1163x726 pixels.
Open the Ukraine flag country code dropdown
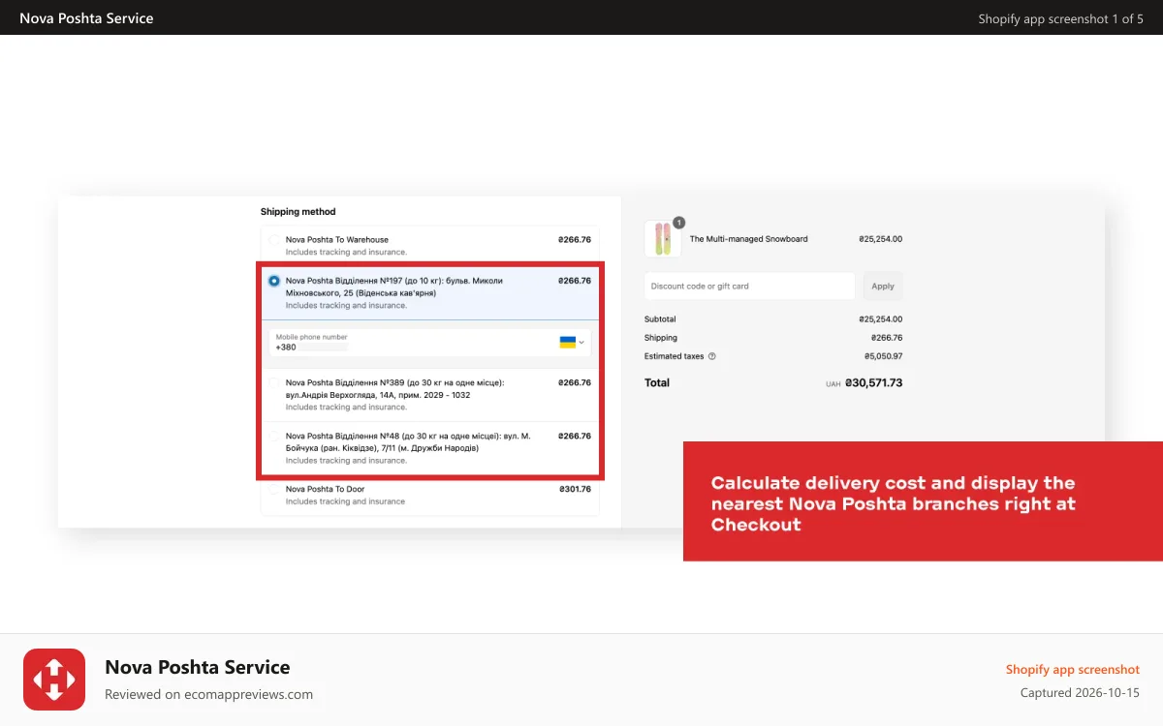[x=572, y=343]
